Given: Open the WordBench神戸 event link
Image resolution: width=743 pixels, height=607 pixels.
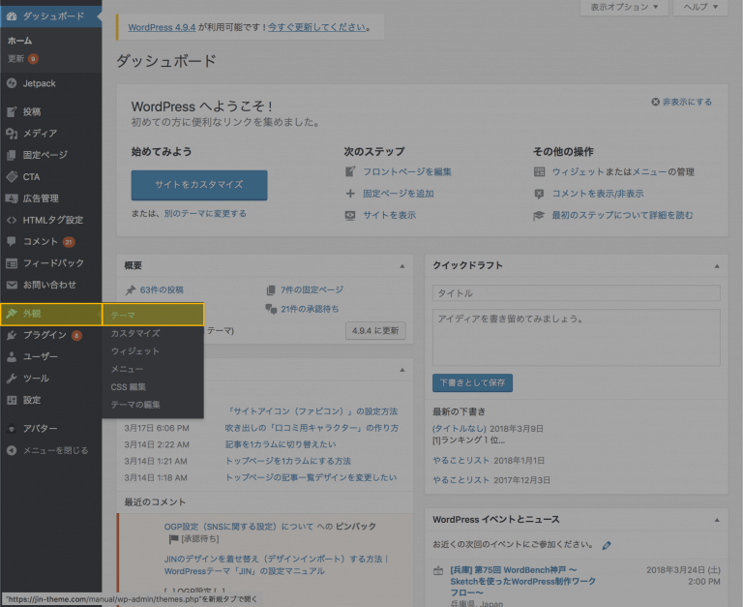Looking at the screenshot, I should click(x=522, y=582).
